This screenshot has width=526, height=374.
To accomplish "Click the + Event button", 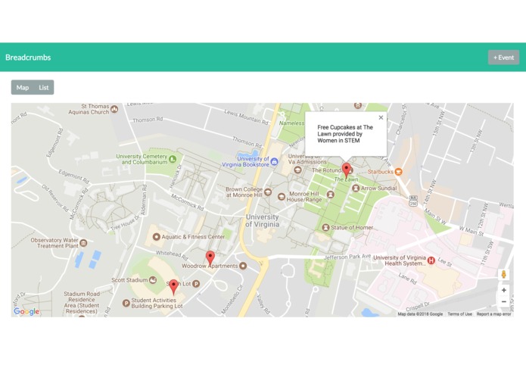I will 503,58.
